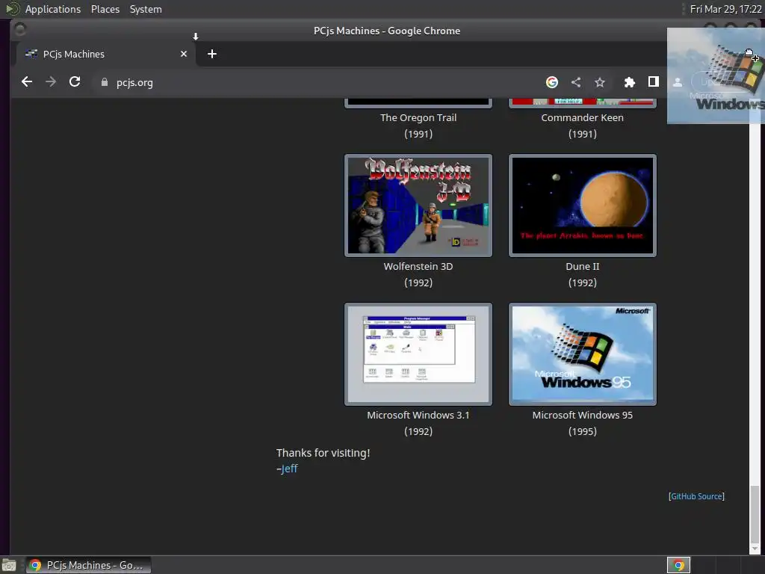Share this page via share icon
Image resolution: width=765 pixels, height=574 pixels.
click(x=576, y=82)
